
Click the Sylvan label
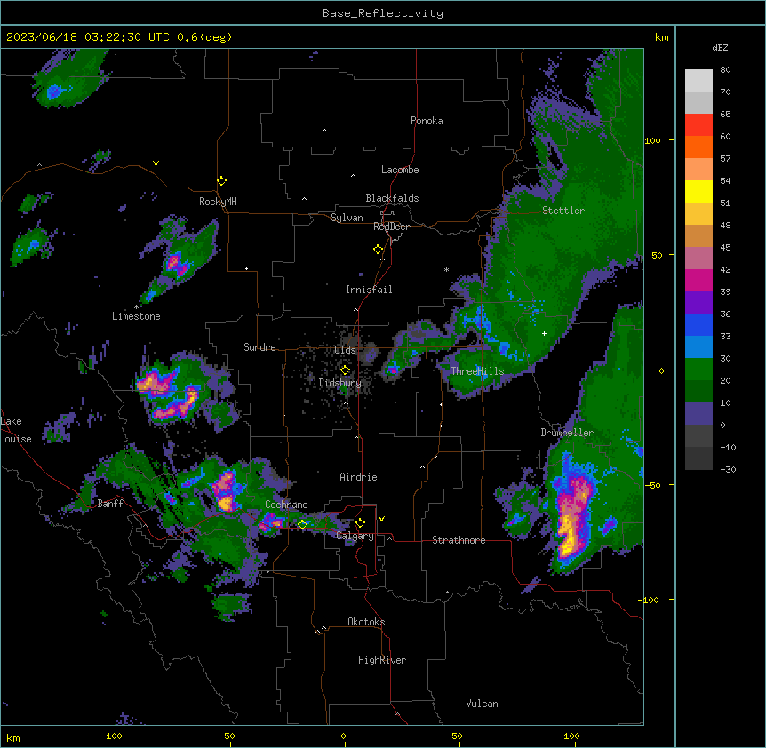pos(347,218)
